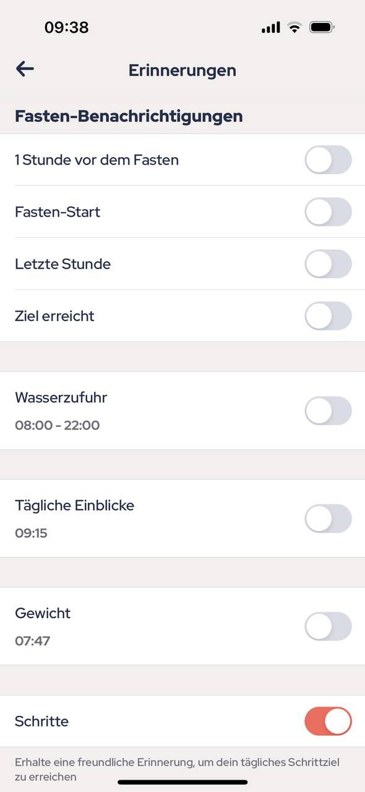Enable the 1 Stunde vor dem Fasten toggle
This screenshot has width=365, height=792.
point(328,160)
